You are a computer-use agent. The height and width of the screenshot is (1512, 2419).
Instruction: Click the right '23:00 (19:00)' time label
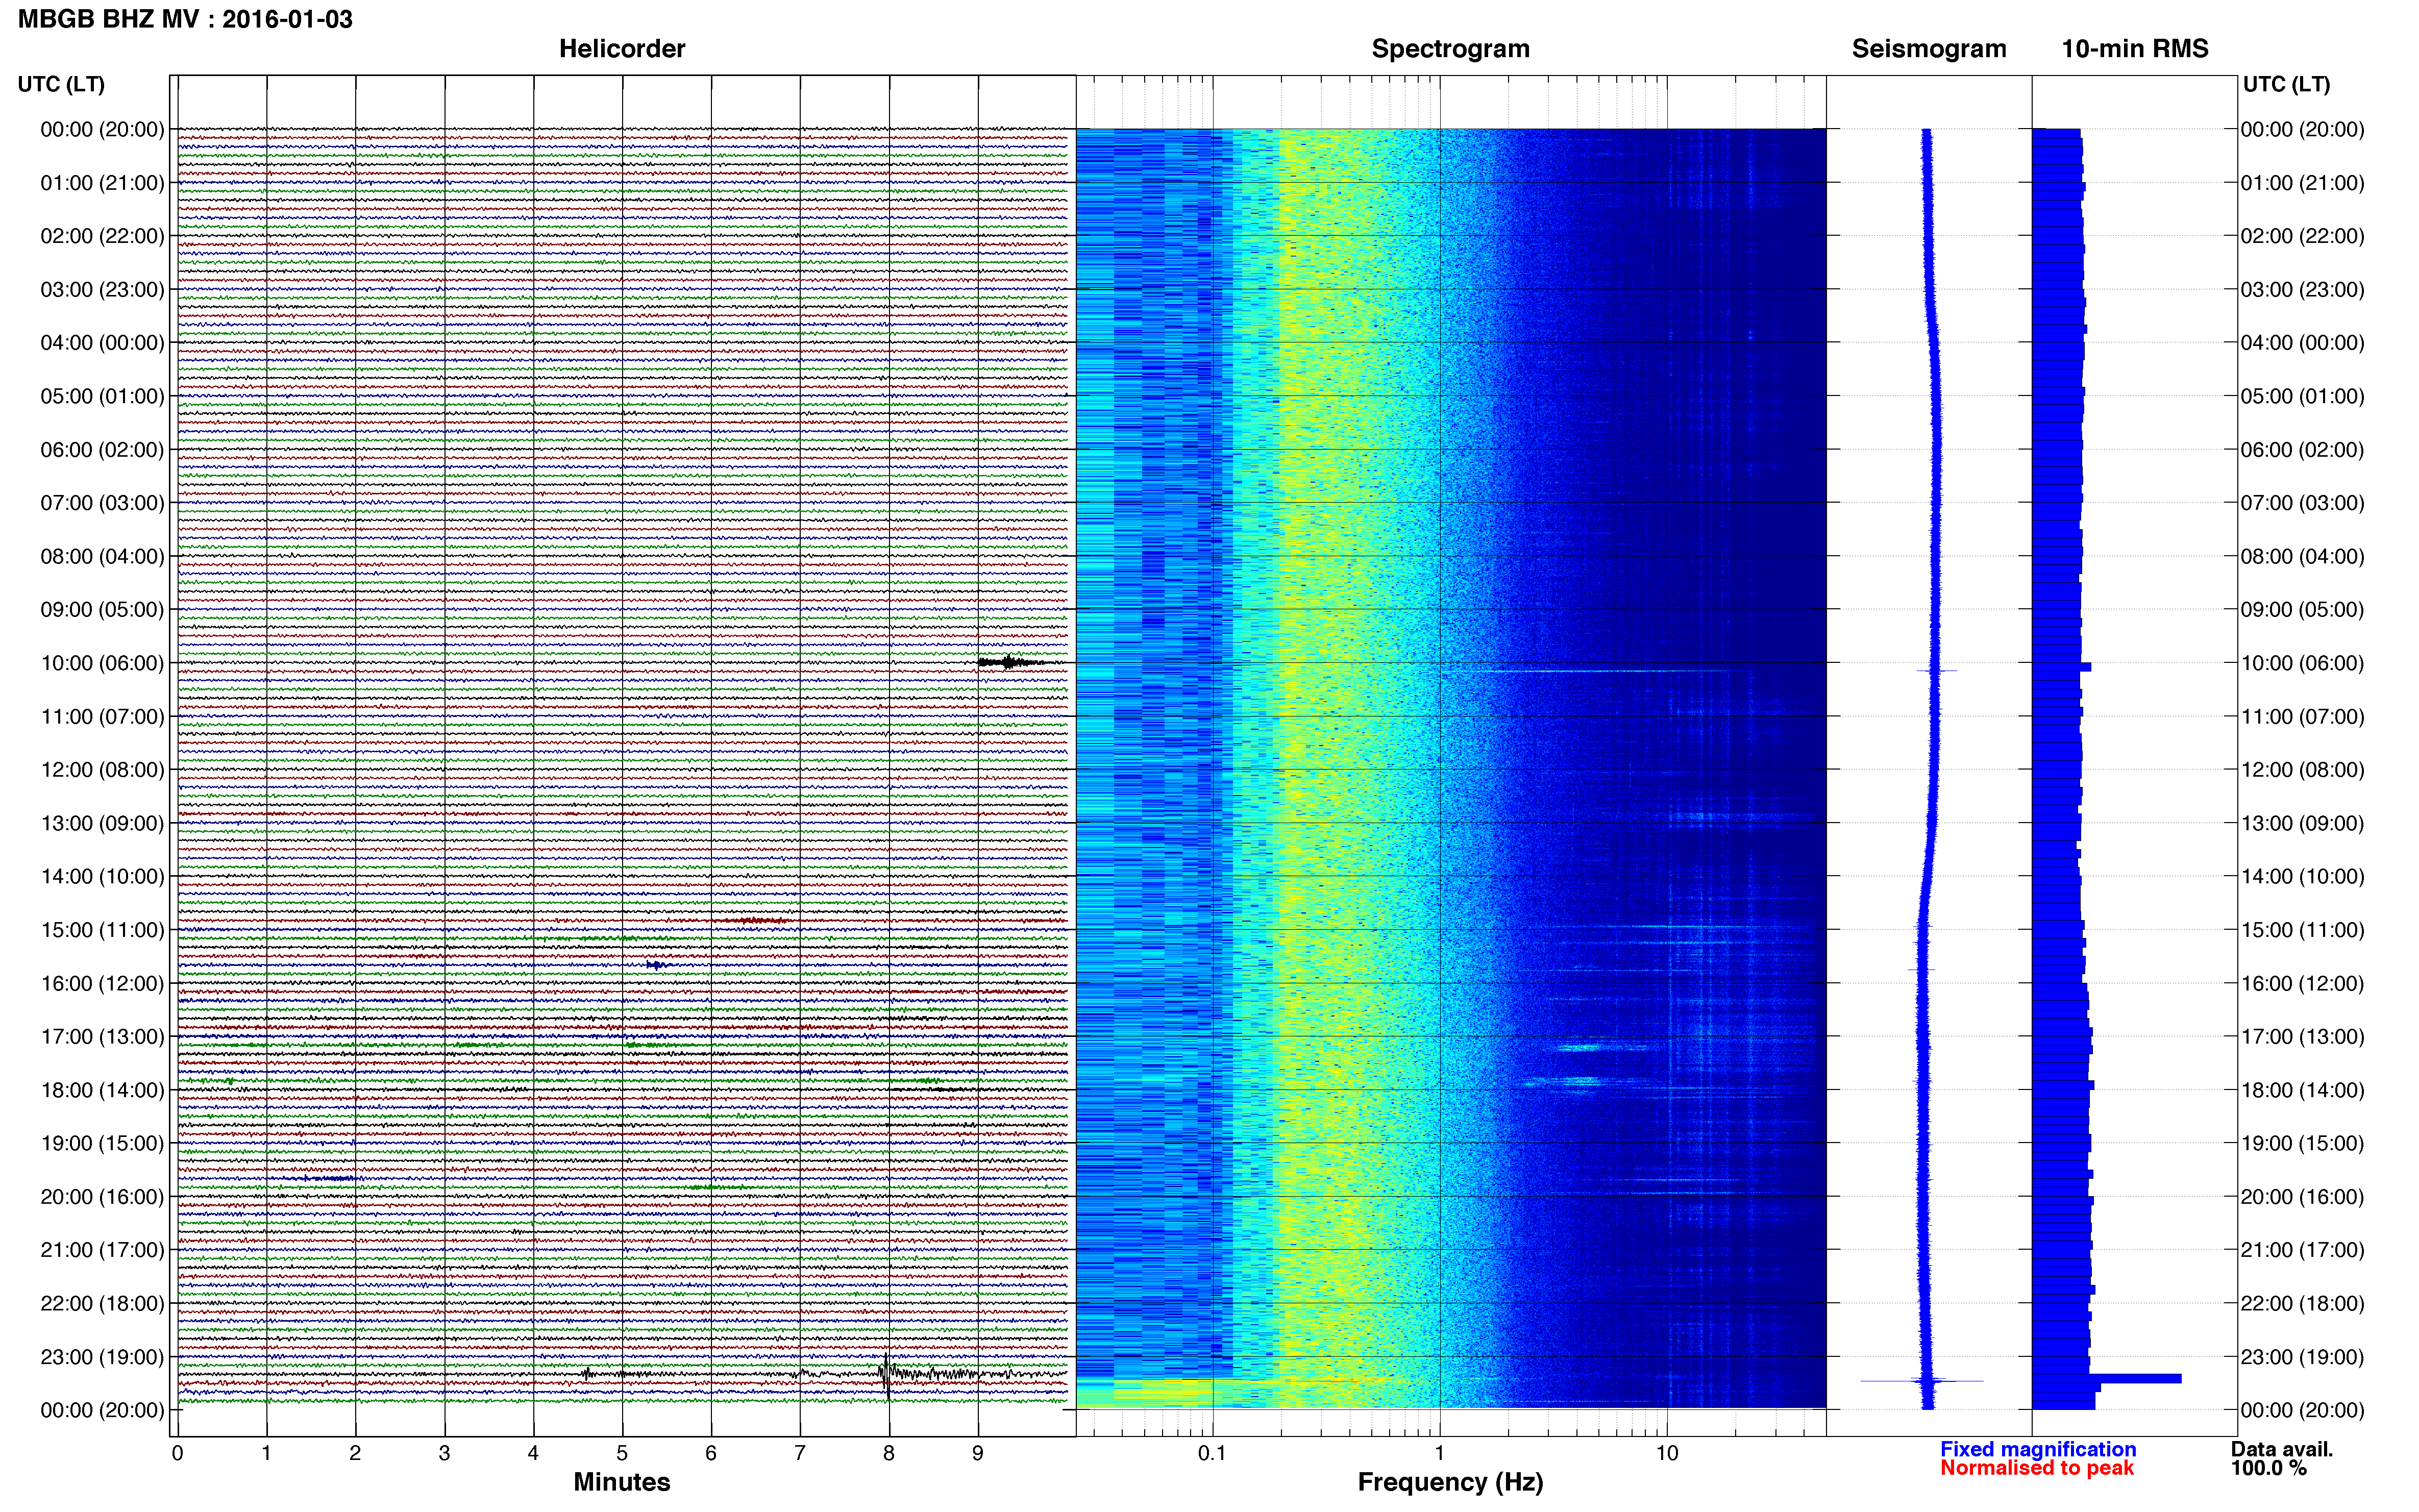click(x=2302, y=1357)
